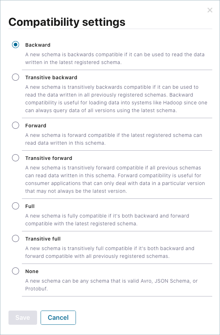Image resolution: width=220 pixels, height=335 pixels.
Task: Click the "Transitive forward" label text
Action: coord(49,158)
